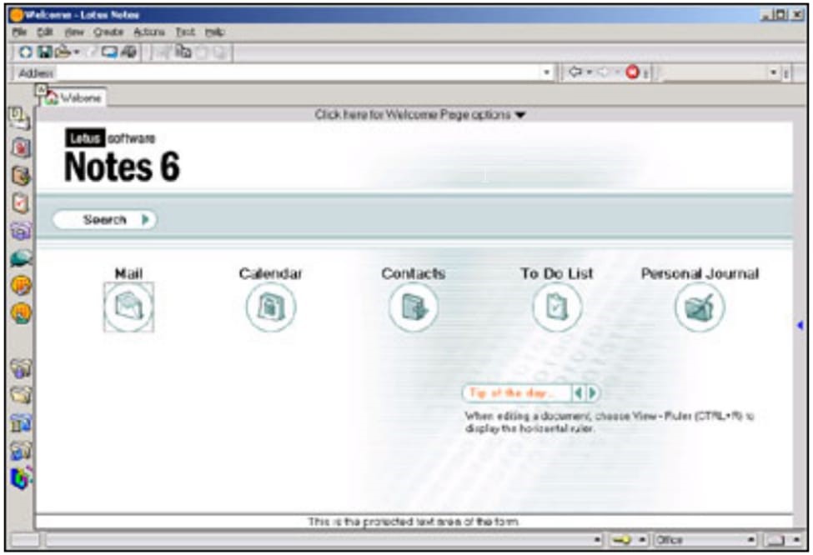813x555 pixels.
Task: Open Contacts via its address book icon
Action: click(414, 307)
